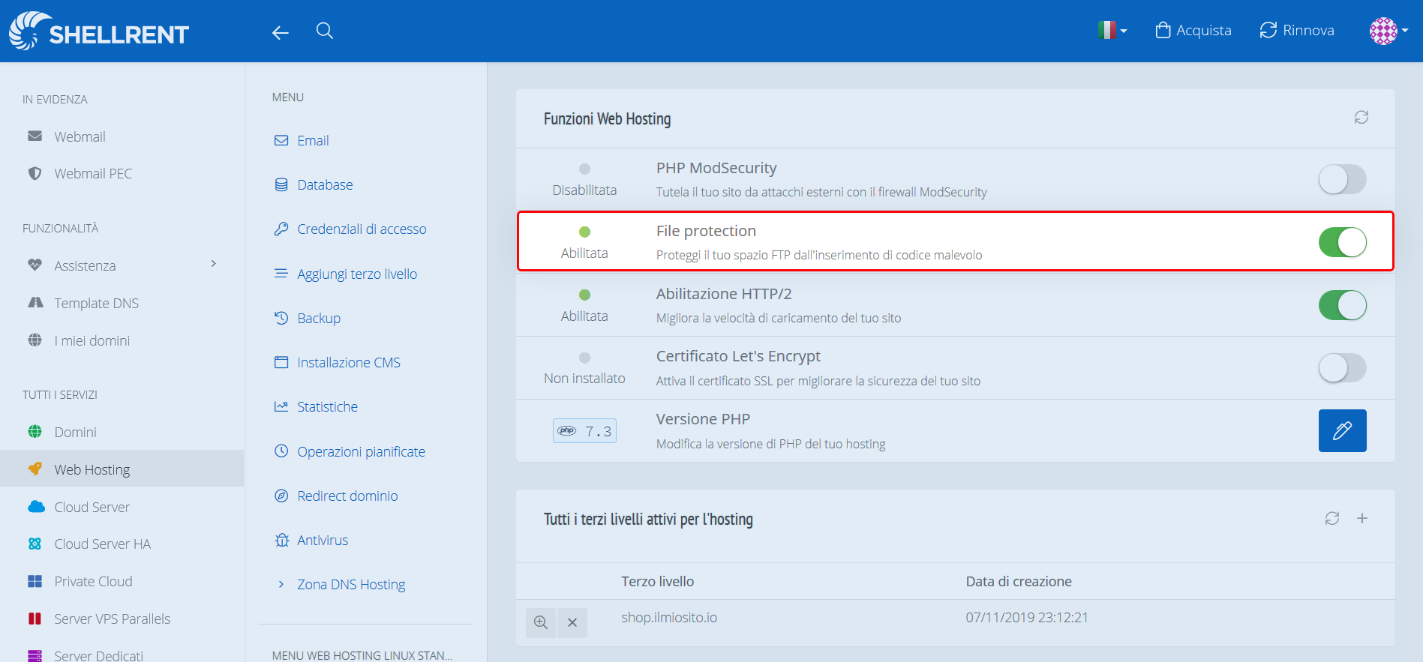Open the Backup menu link
Image resolution: width=1423 pixels, height=662 pixels.
(x=319, y=318)
